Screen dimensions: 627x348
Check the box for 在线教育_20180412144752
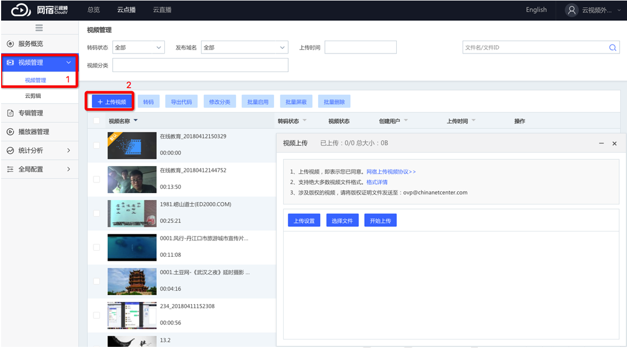click(x=96, y=180)
